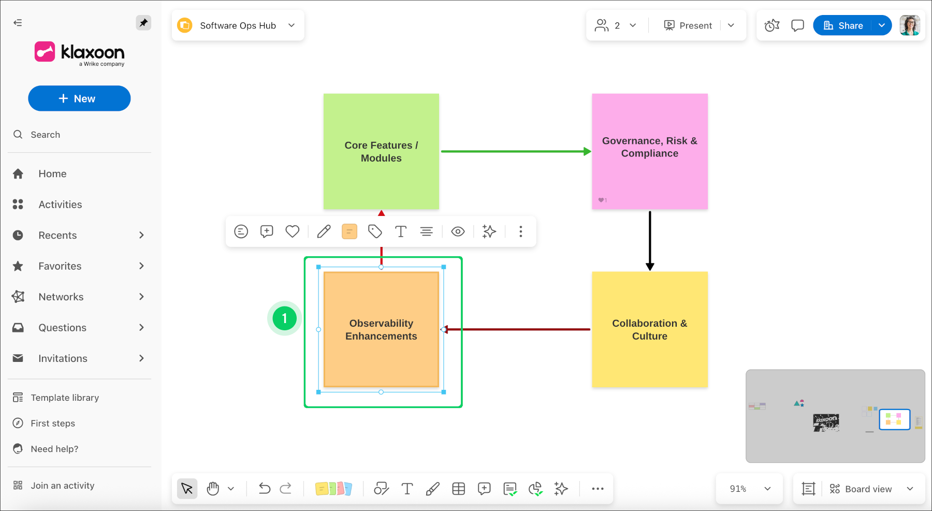Toggle the eye visibility icon for the idea
This screenshot has width=932, height=511.
[458, 231]
